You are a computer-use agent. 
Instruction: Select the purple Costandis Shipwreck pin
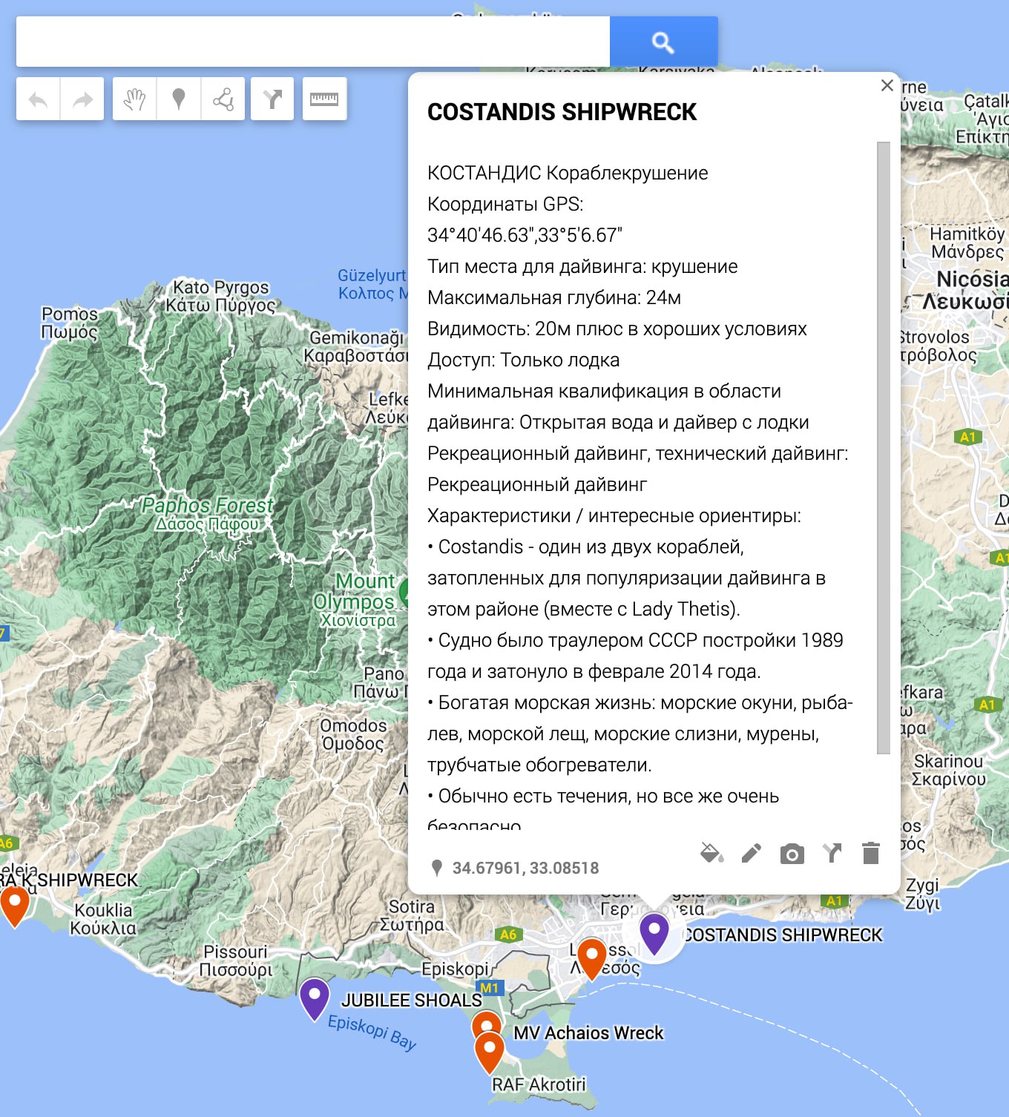pyautogui.click(x=654, y=932)
